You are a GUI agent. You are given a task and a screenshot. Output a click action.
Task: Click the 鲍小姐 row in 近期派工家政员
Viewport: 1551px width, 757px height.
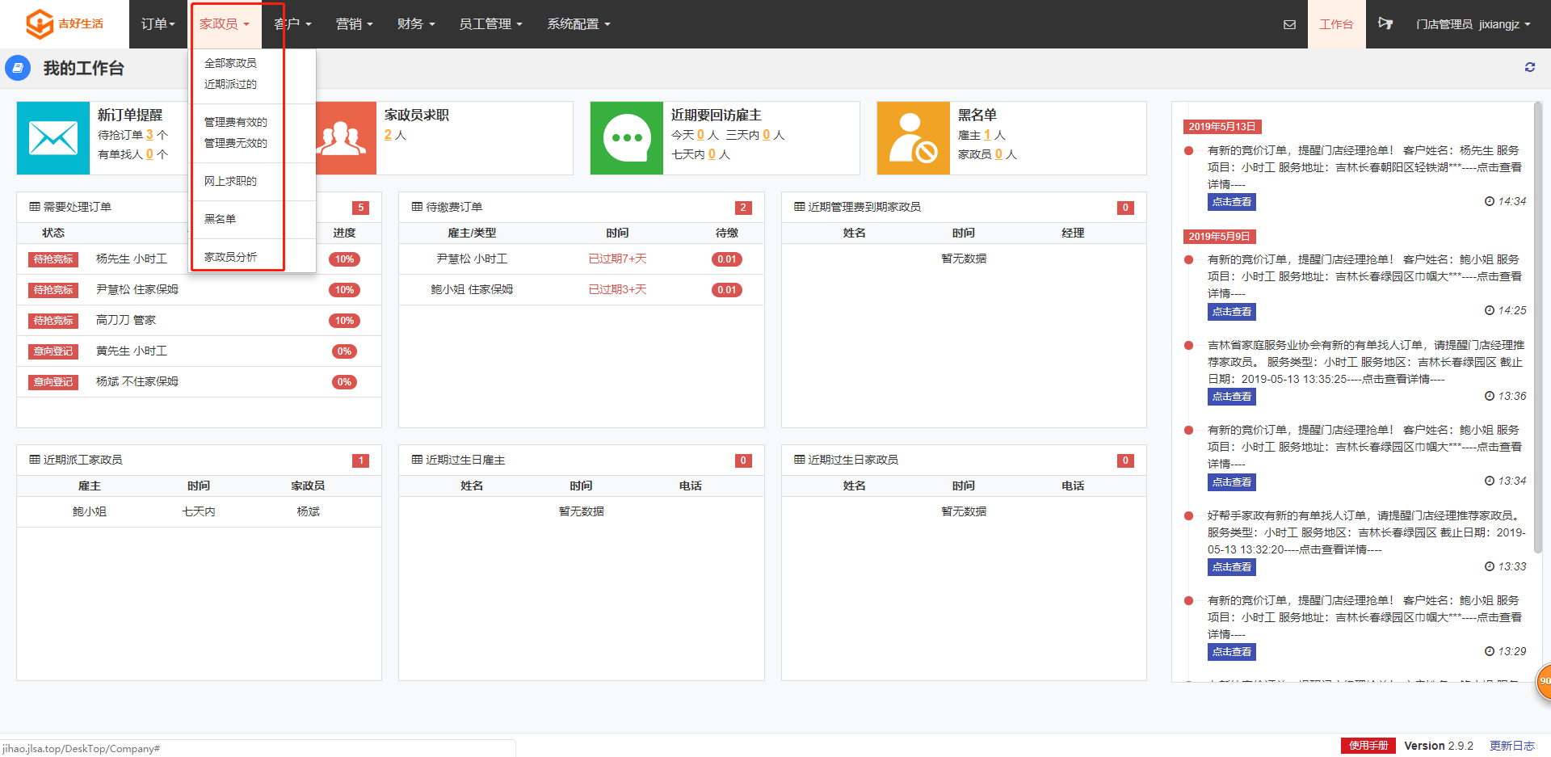click(x=199, y=511)
